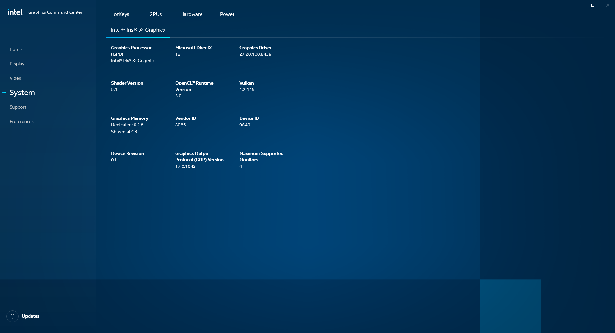
Task: Click the Graphics Output Protocol (GOP) Version heading
Action: 199,157
